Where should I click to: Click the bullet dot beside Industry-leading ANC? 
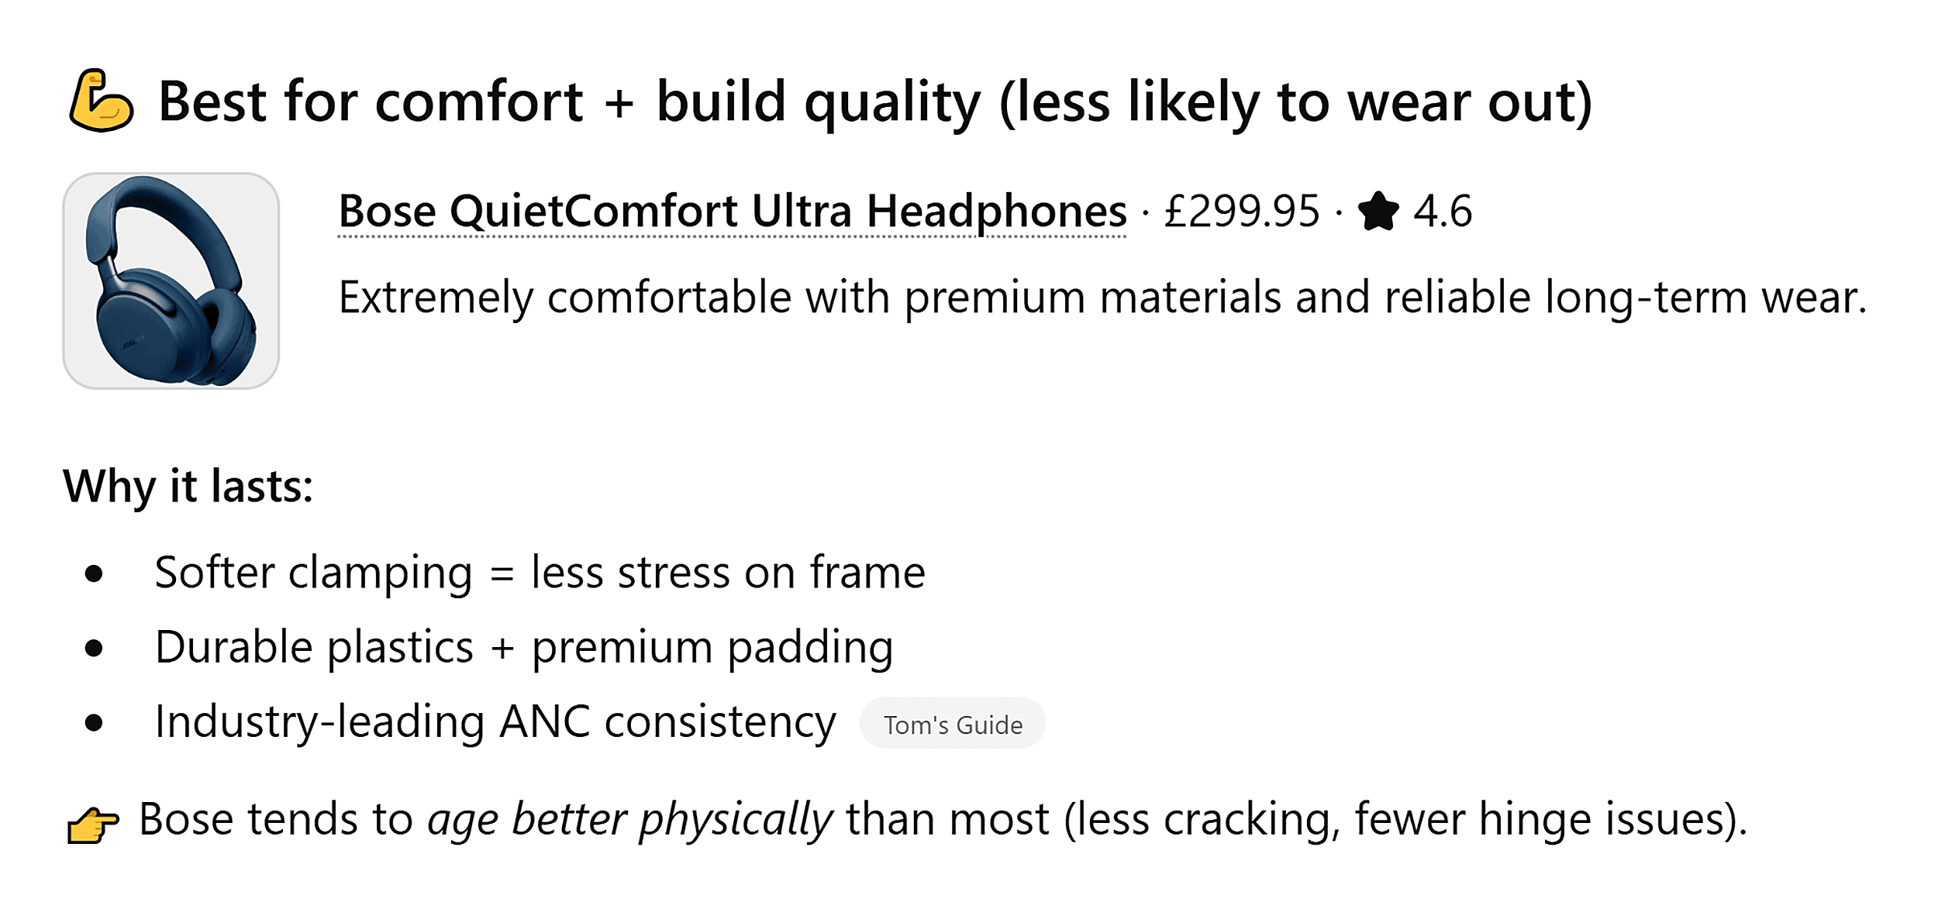(x=94, y=723)
